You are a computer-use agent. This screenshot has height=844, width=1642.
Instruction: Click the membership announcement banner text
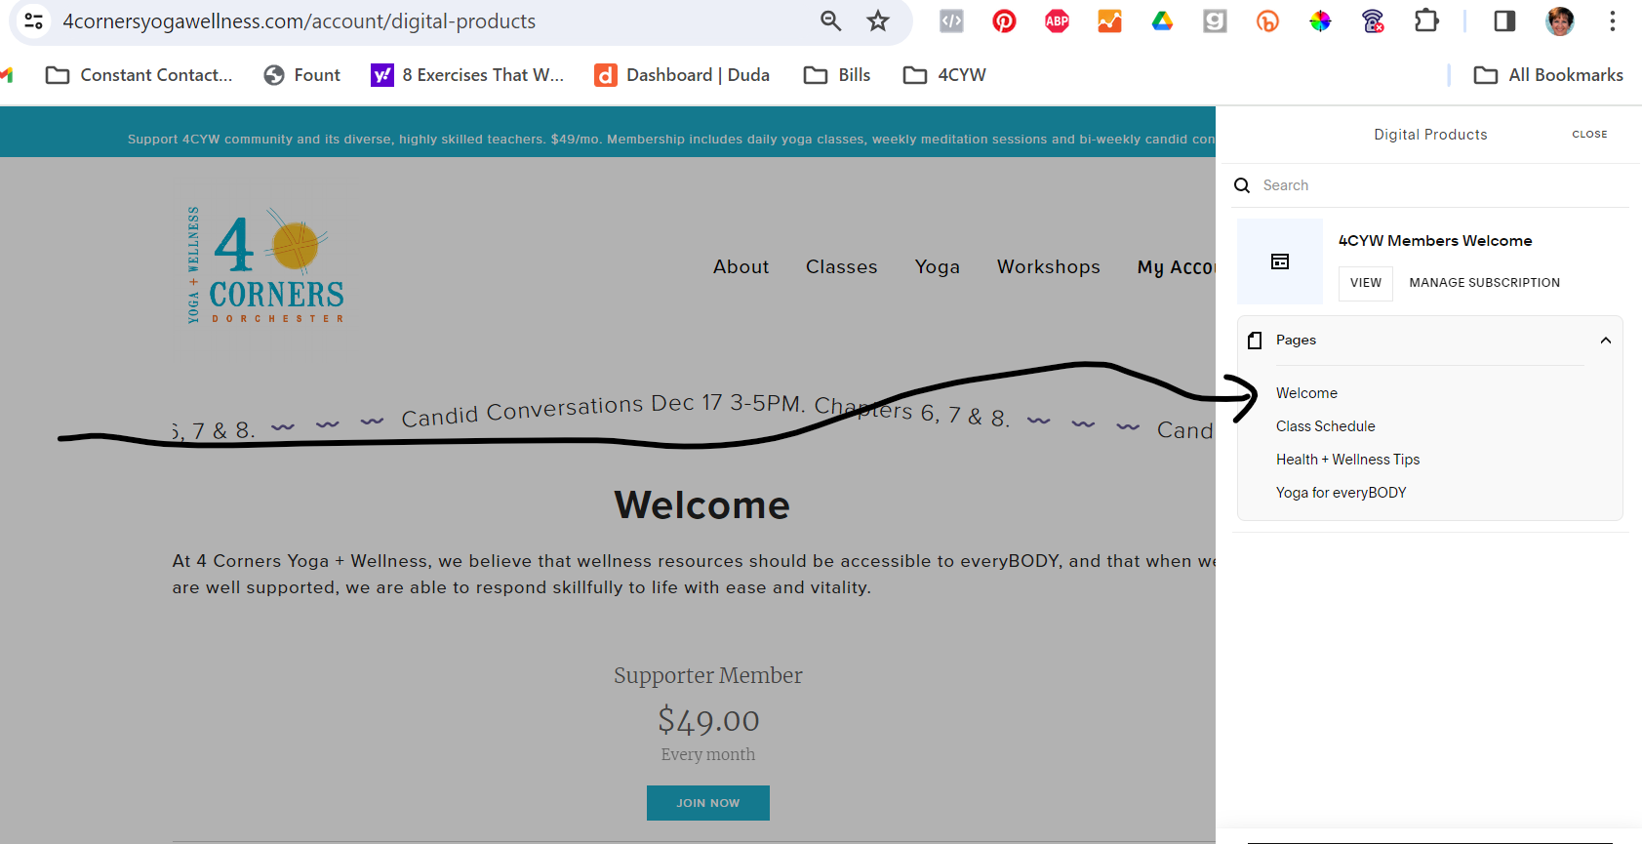click(671, 140)
